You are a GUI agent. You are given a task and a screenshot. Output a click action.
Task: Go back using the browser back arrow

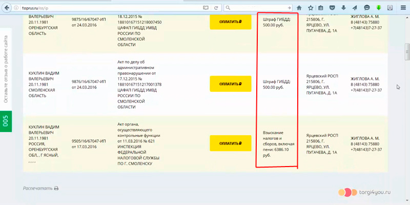[x=7, y=8]
